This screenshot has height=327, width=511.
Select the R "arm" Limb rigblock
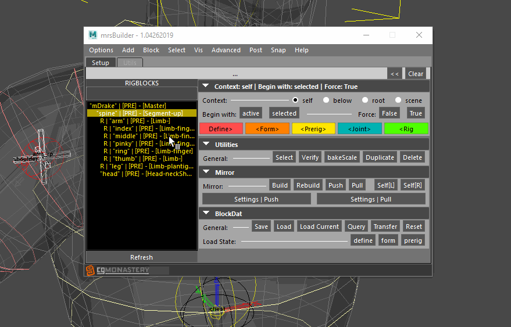142,120
